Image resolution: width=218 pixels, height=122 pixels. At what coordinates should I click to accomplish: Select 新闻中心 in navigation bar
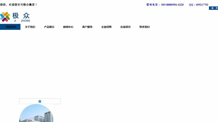point(68,27)
